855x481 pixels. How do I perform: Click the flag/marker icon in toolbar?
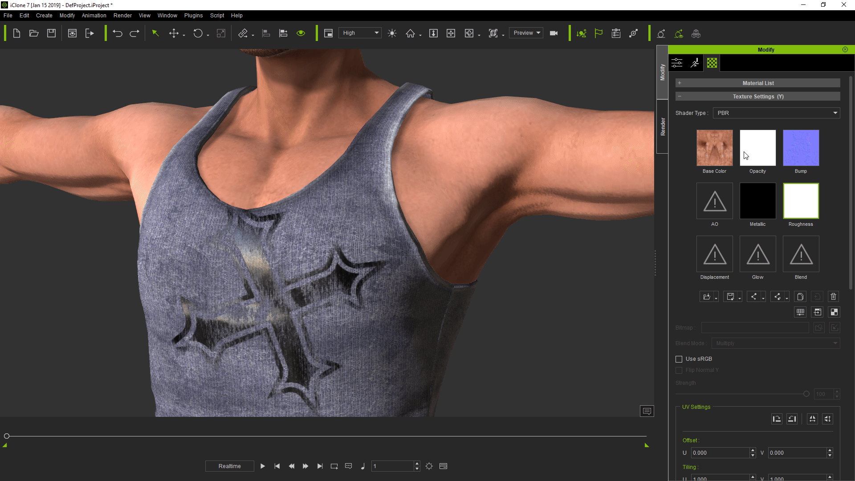pyautogui.click(x=599, y=33)
